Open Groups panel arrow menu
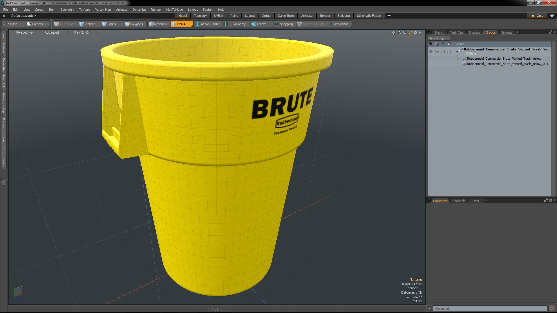 (x=555, y=32)
